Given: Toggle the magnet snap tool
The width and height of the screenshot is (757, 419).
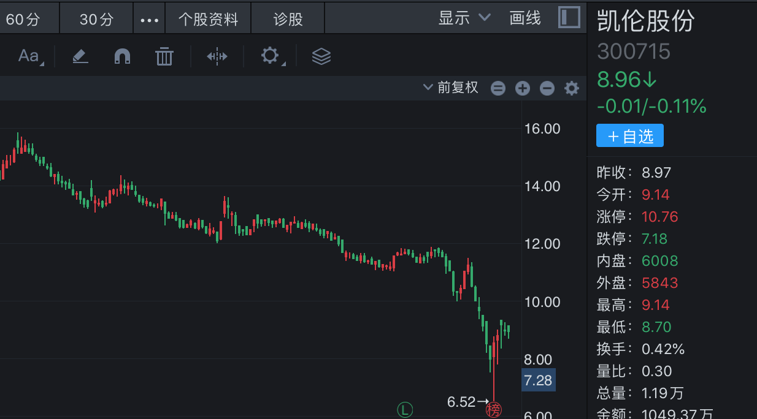Looking at the screenshot, I should point(122,56).
